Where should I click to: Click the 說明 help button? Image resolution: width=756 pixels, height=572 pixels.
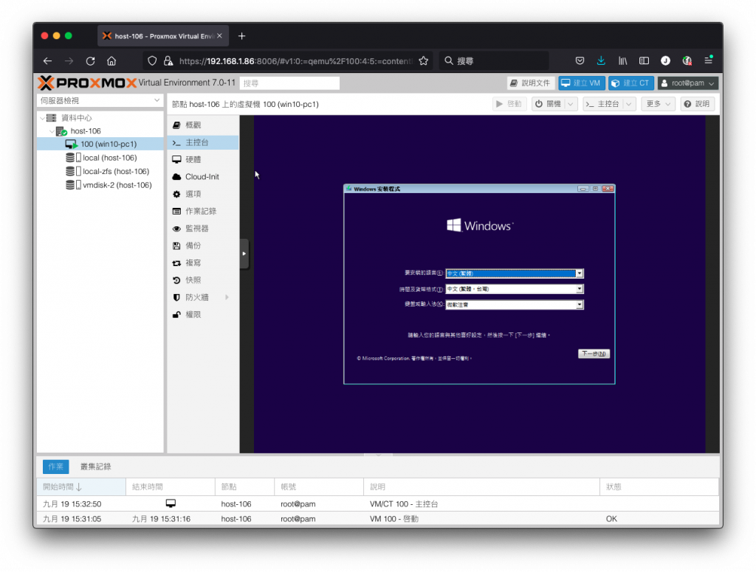click(x=697, y=104)
